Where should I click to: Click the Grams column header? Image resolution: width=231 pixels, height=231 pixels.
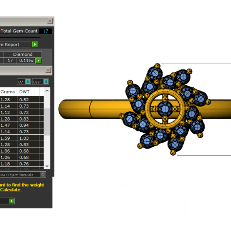8,92
